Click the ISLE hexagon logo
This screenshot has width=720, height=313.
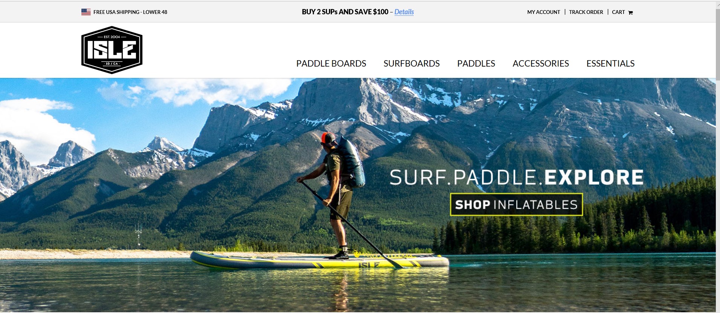[x=112, y=50]
